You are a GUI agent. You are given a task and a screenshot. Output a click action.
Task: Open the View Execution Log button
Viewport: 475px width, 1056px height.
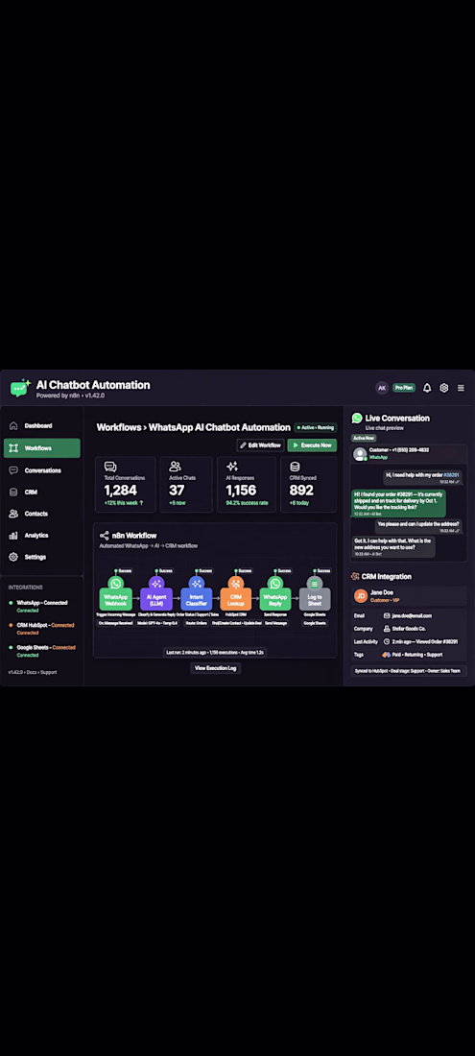tap(215, 668)
